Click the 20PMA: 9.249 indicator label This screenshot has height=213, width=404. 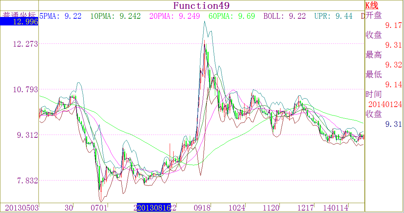(x=175, y=16)
